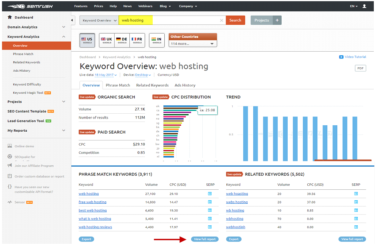Click View full report for phrase match
The width and height of the screenshot is (379, 251).
[x=205, y=239]
